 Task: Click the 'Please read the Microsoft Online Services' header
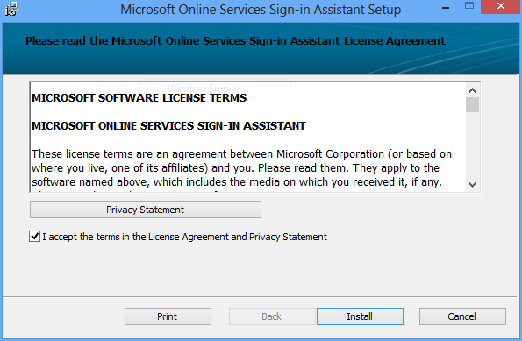click(235, 41)
